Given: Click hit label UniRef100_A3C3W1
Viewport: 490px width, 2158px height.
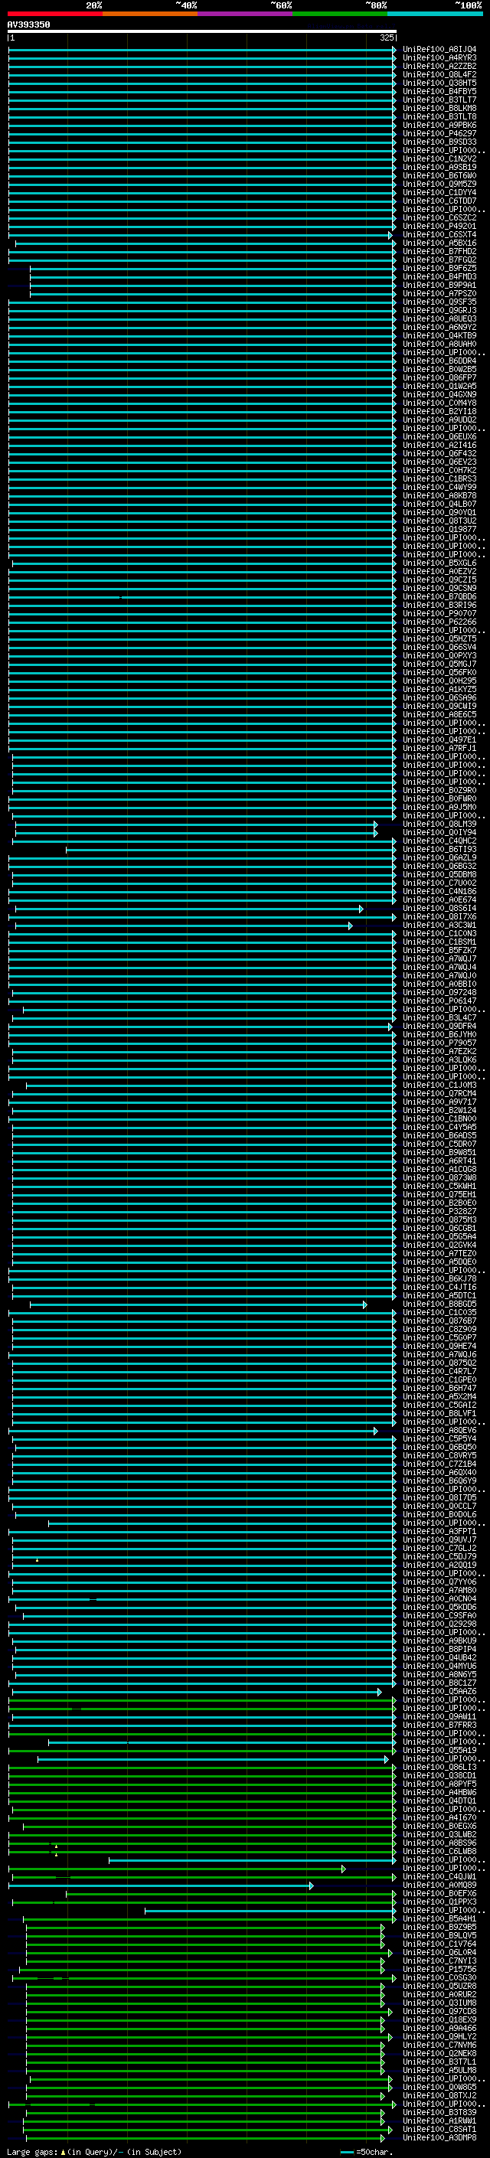Looking at the screenshot, I should pos(439,926).
